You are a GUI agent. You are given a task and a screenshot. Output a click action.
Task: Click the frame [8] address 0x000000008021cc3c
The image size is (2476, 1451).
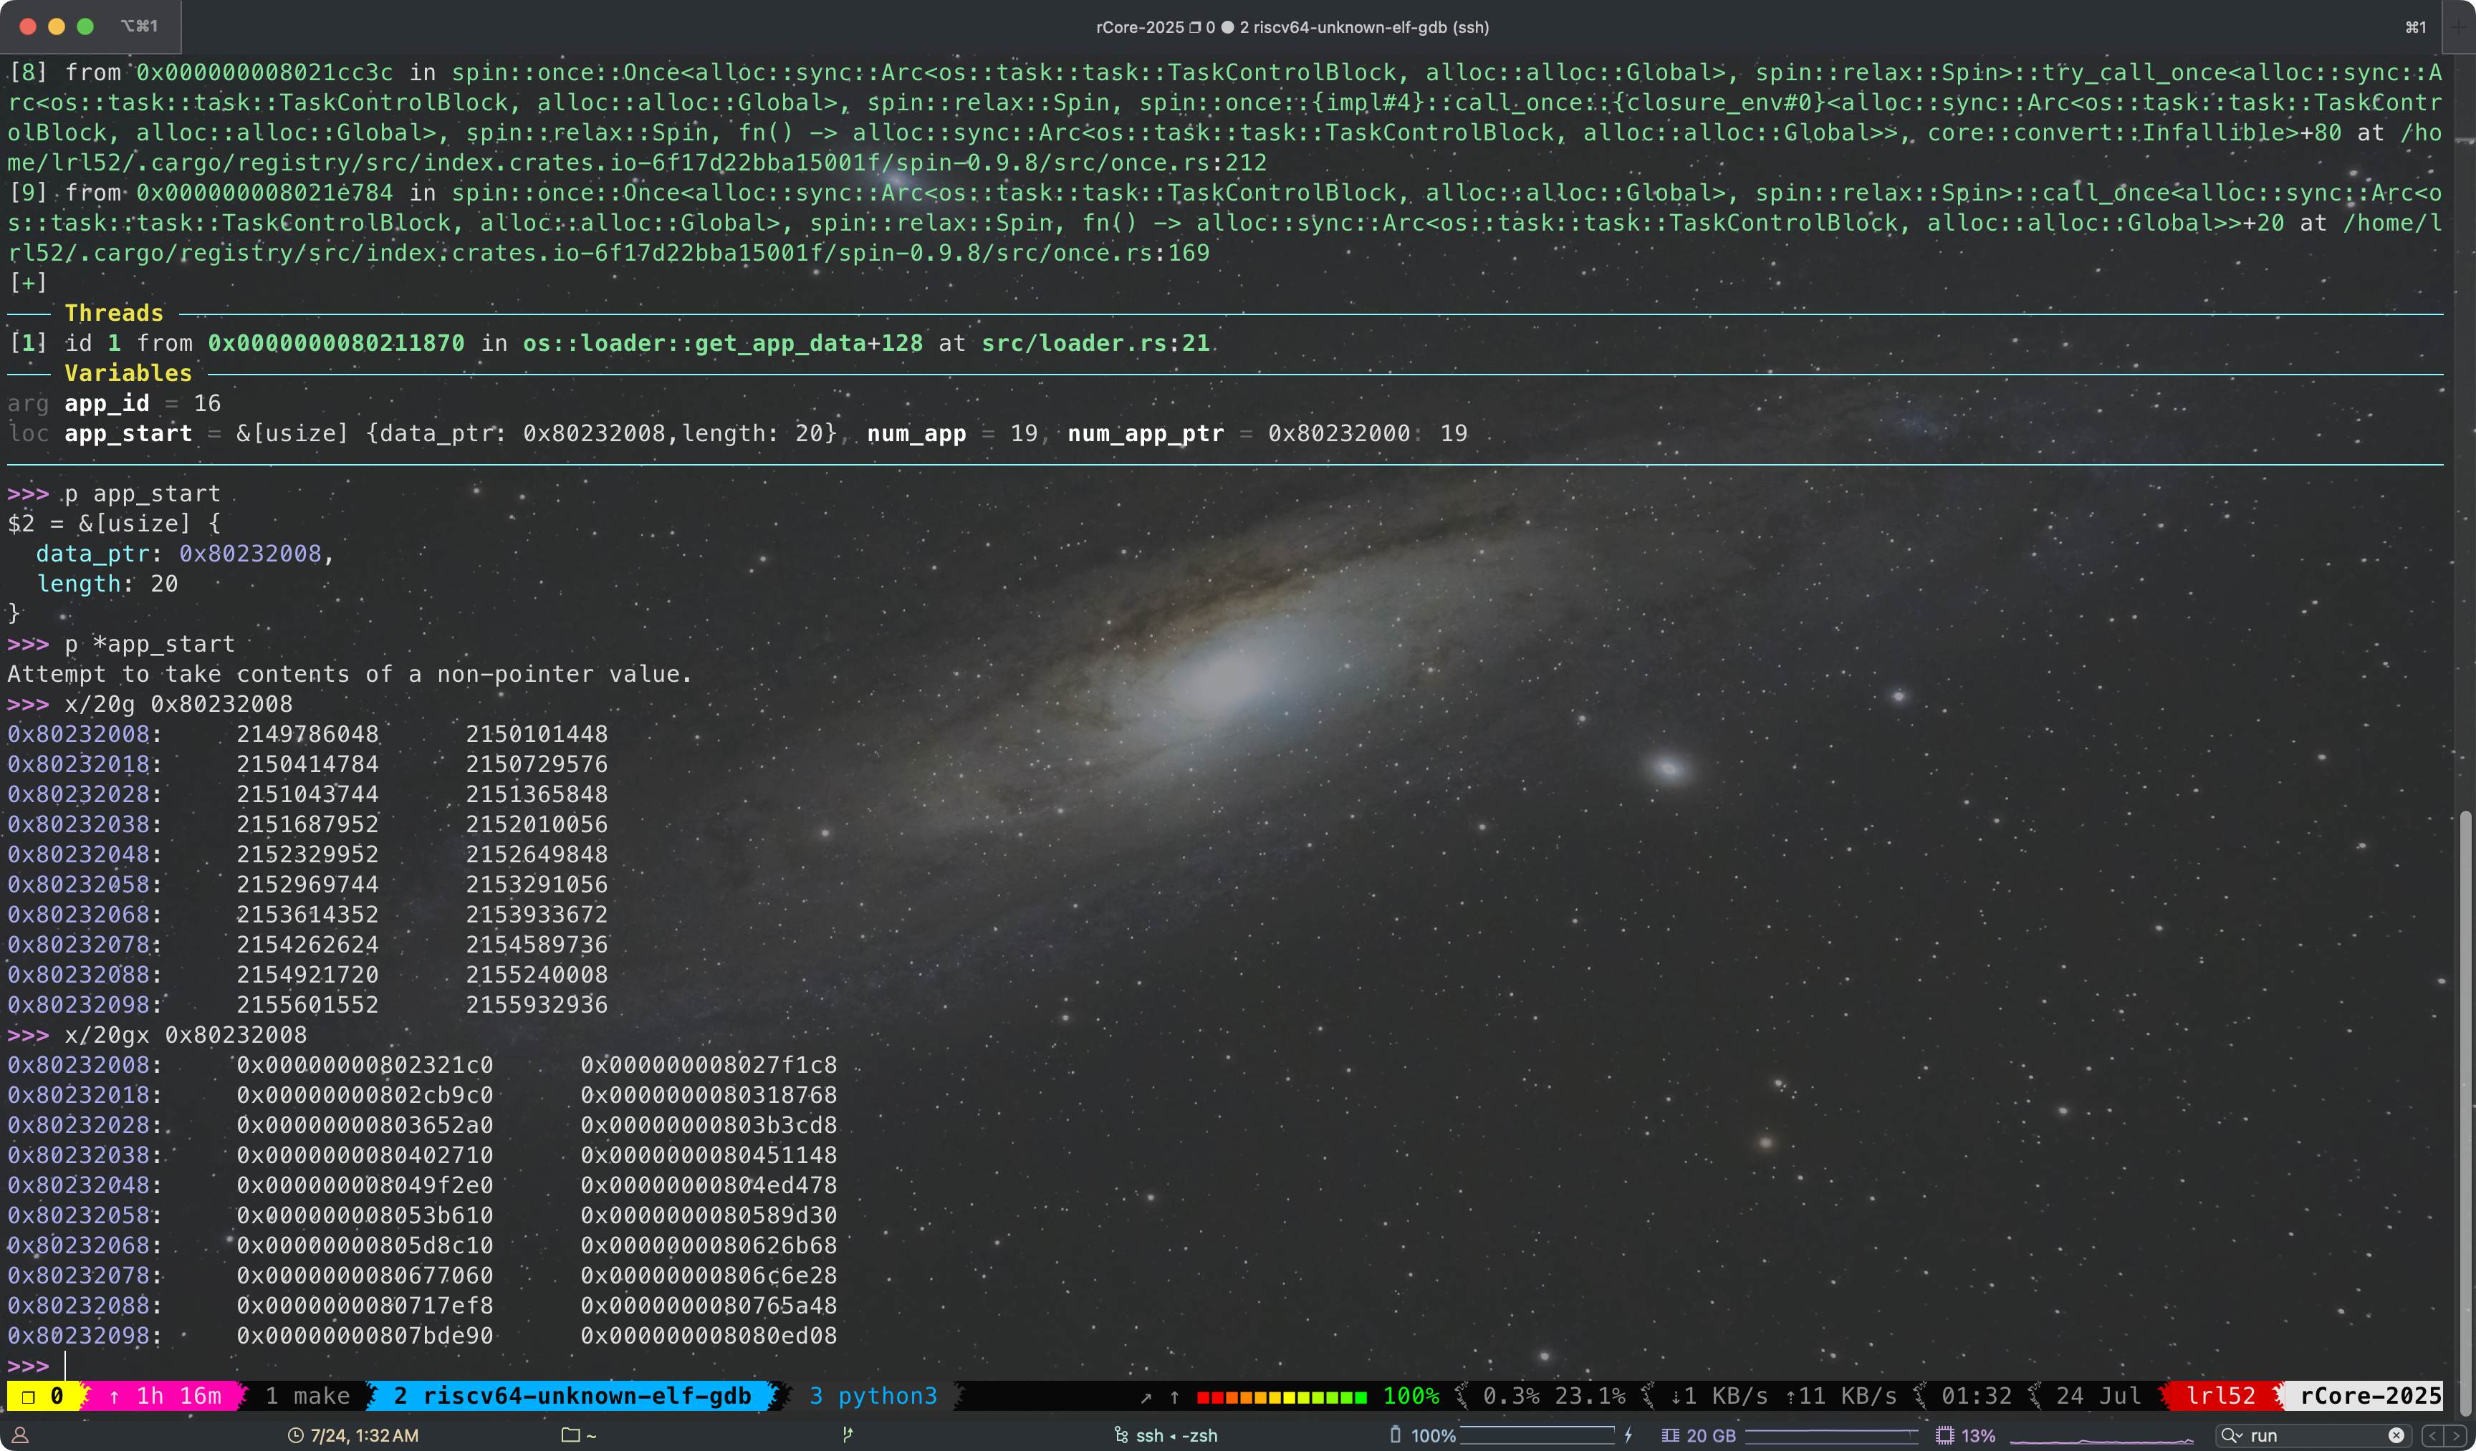pos(264,73)
